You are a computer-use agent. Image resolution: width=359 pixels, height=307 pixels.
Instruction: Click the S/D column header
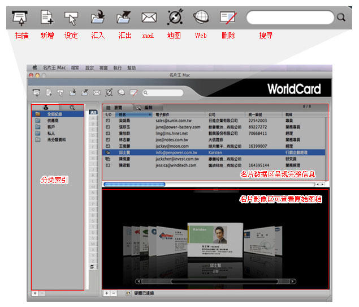coord(109,114)
